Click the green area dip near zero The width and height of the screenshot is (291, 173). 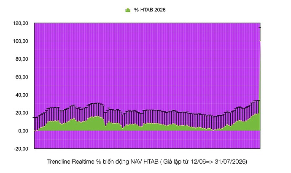point(213,130)
